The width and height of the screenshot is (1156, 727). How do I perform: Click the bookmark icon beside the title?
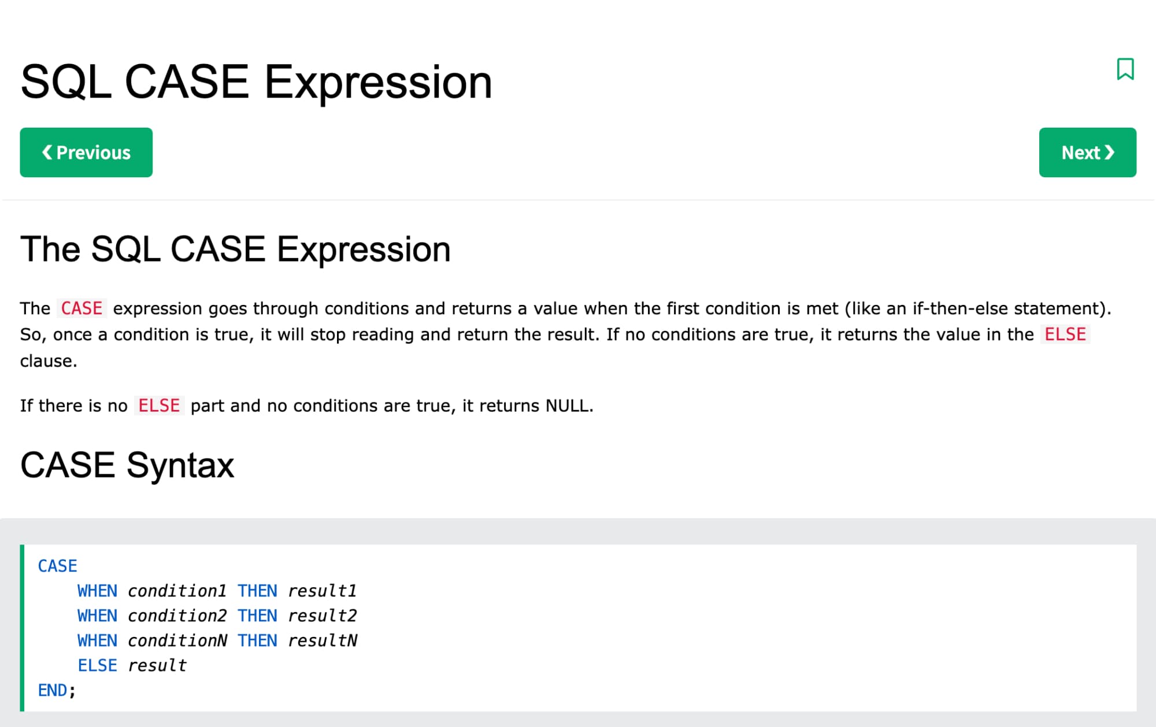click(x=1125, y=69)
